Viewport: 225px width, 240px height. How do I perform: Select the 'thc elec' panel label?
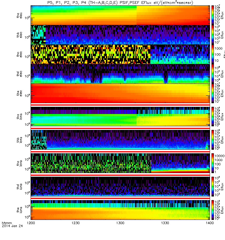[x=19, y=54]
